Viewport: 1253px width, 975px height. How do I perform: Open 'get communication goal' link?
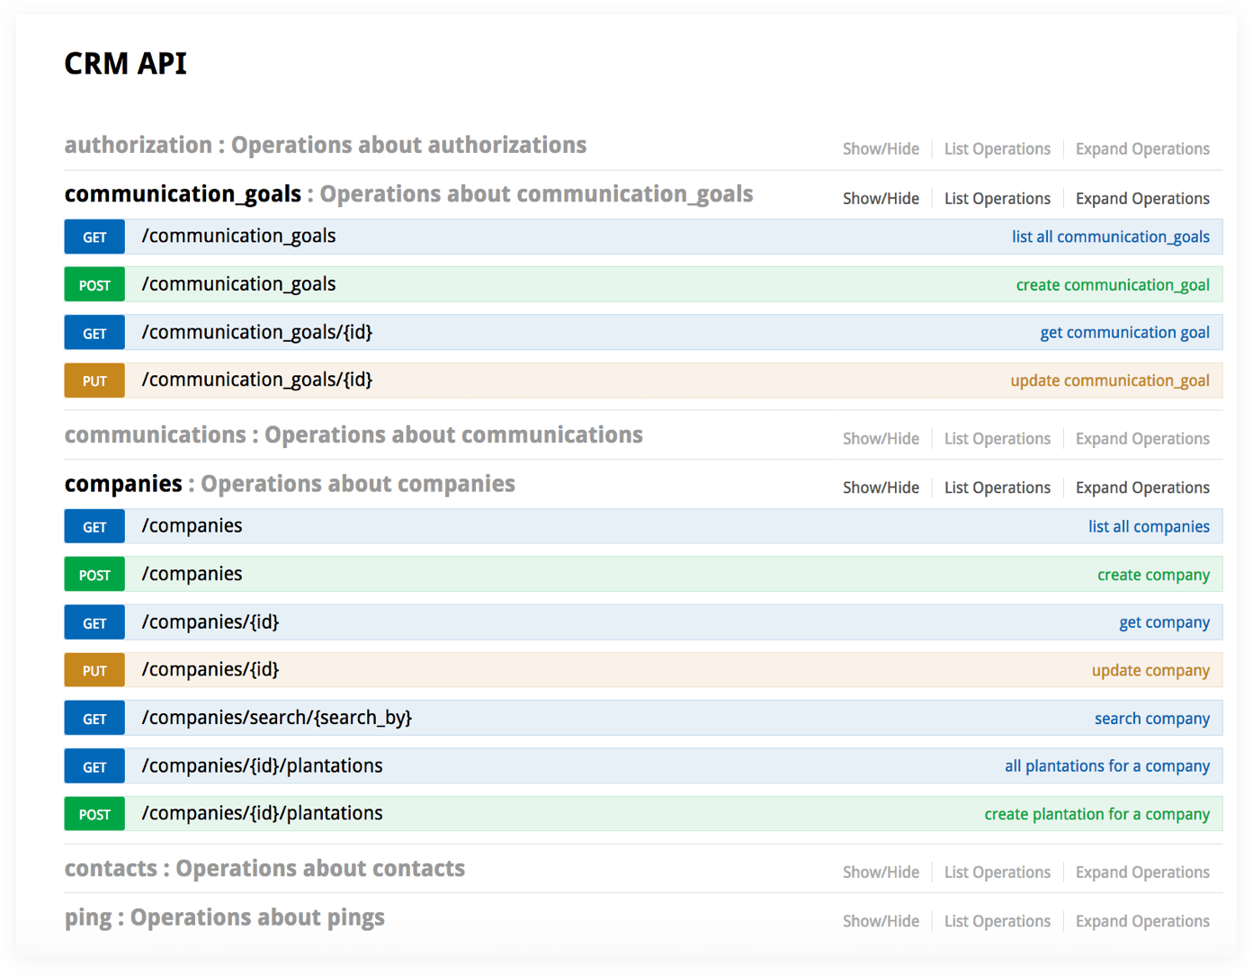click(x=1125, y=333)
